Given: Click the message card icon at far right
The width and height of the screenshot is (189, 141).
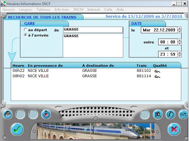Looking at the screenshot, I should (x=182, y=114).
